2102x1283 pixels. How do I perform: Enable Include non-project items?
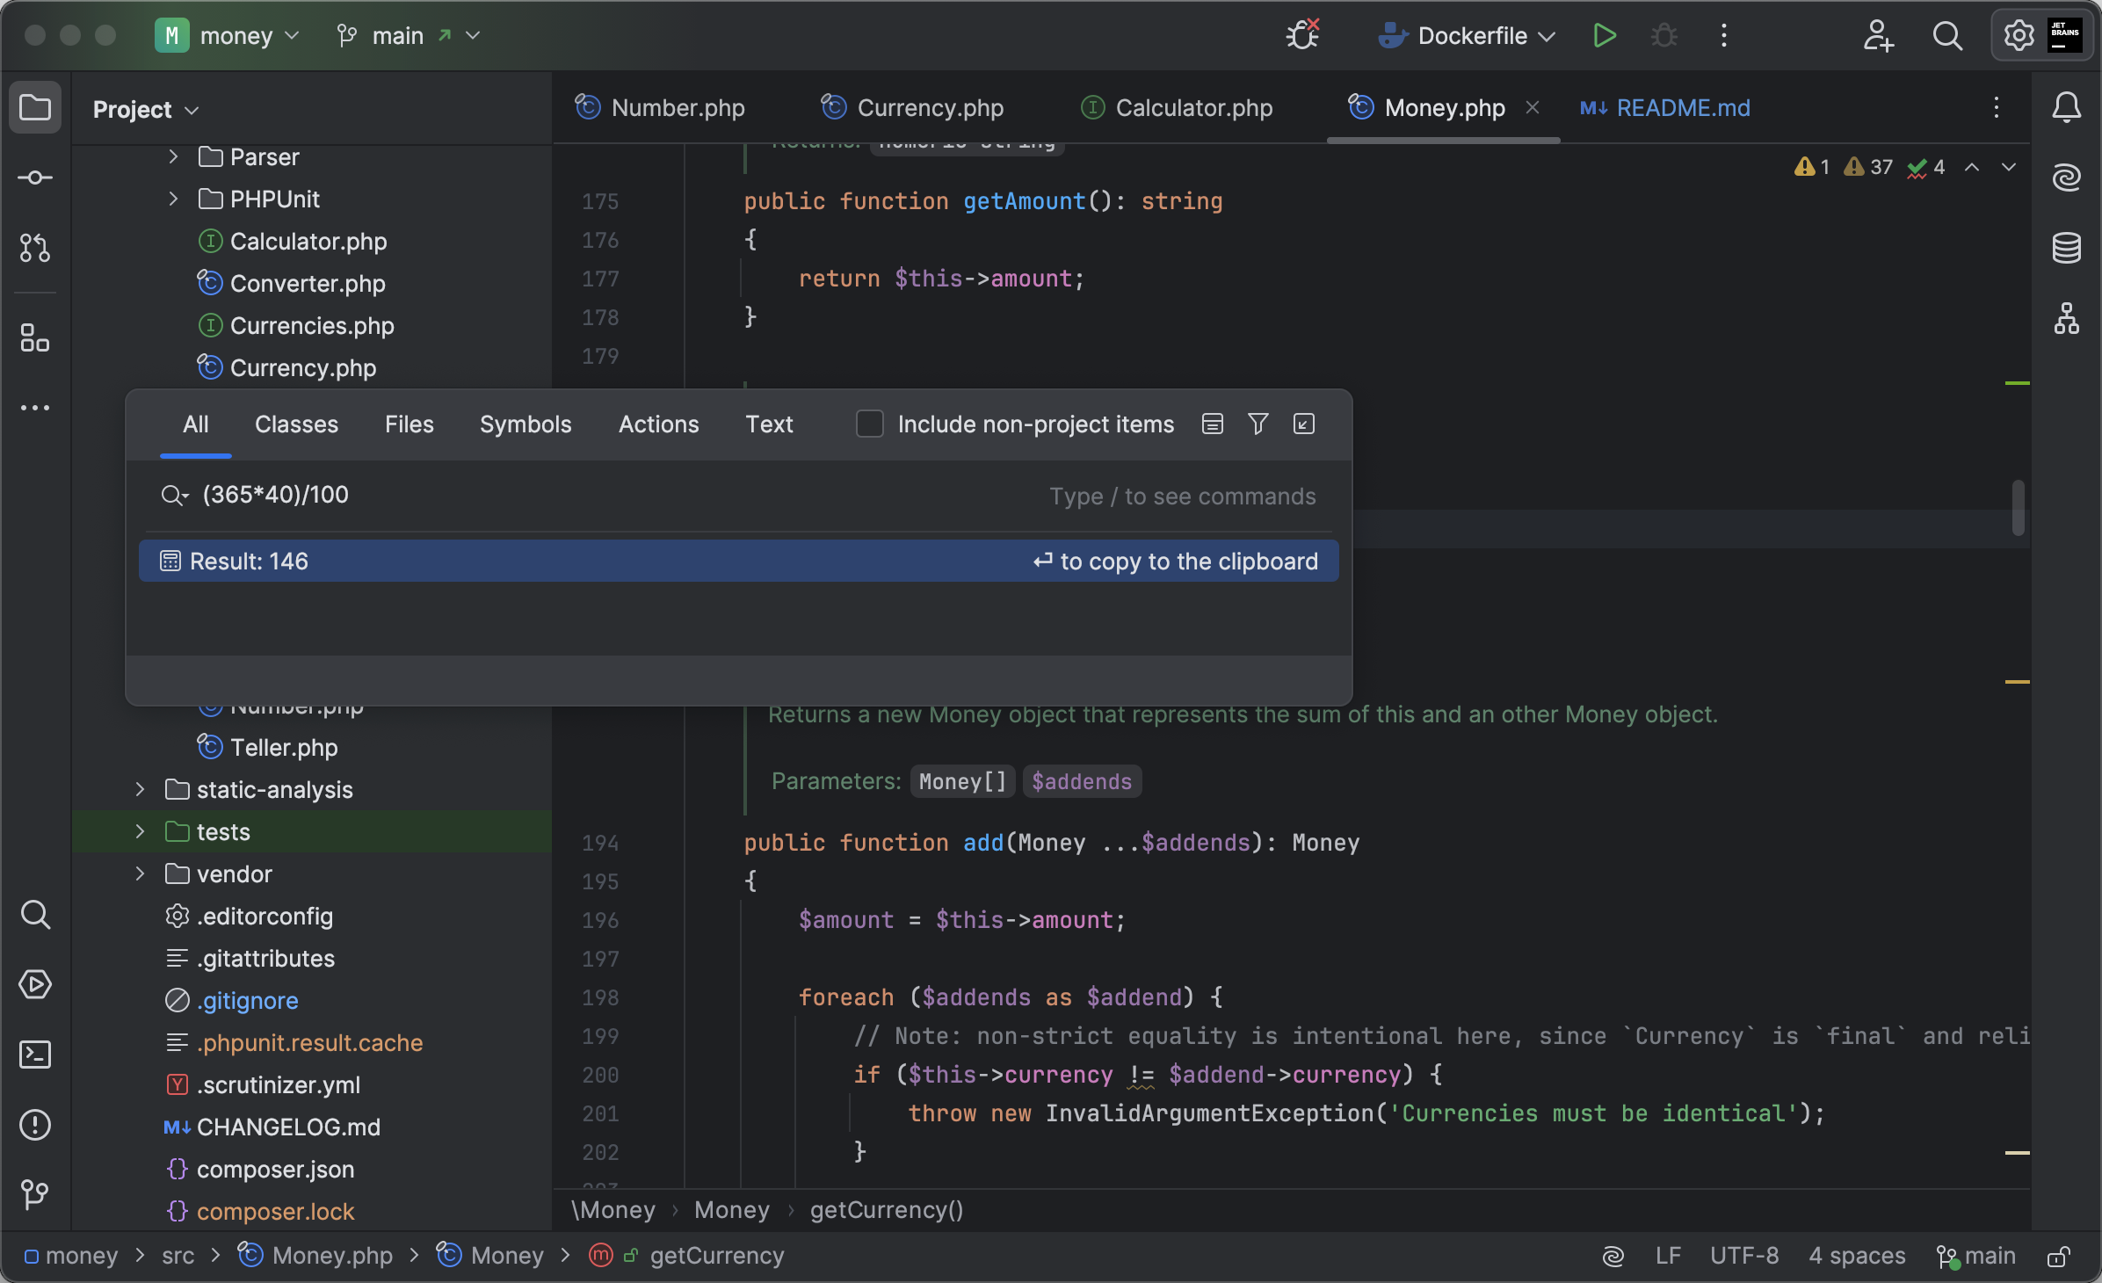pos(868,424)
